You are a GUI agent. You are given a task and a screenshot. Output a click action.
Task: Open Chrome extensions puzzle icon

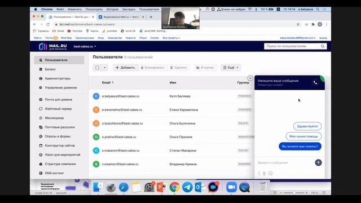coord(313,24)
